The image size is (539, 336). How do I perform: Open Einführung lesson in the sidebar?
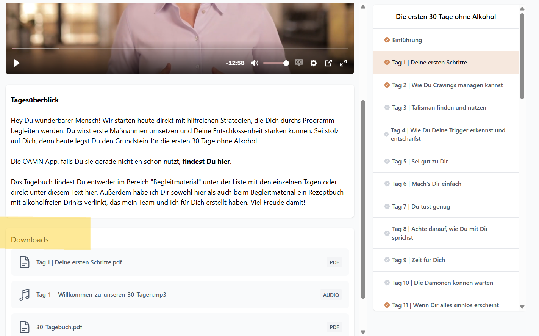click(x=407, y=40)
